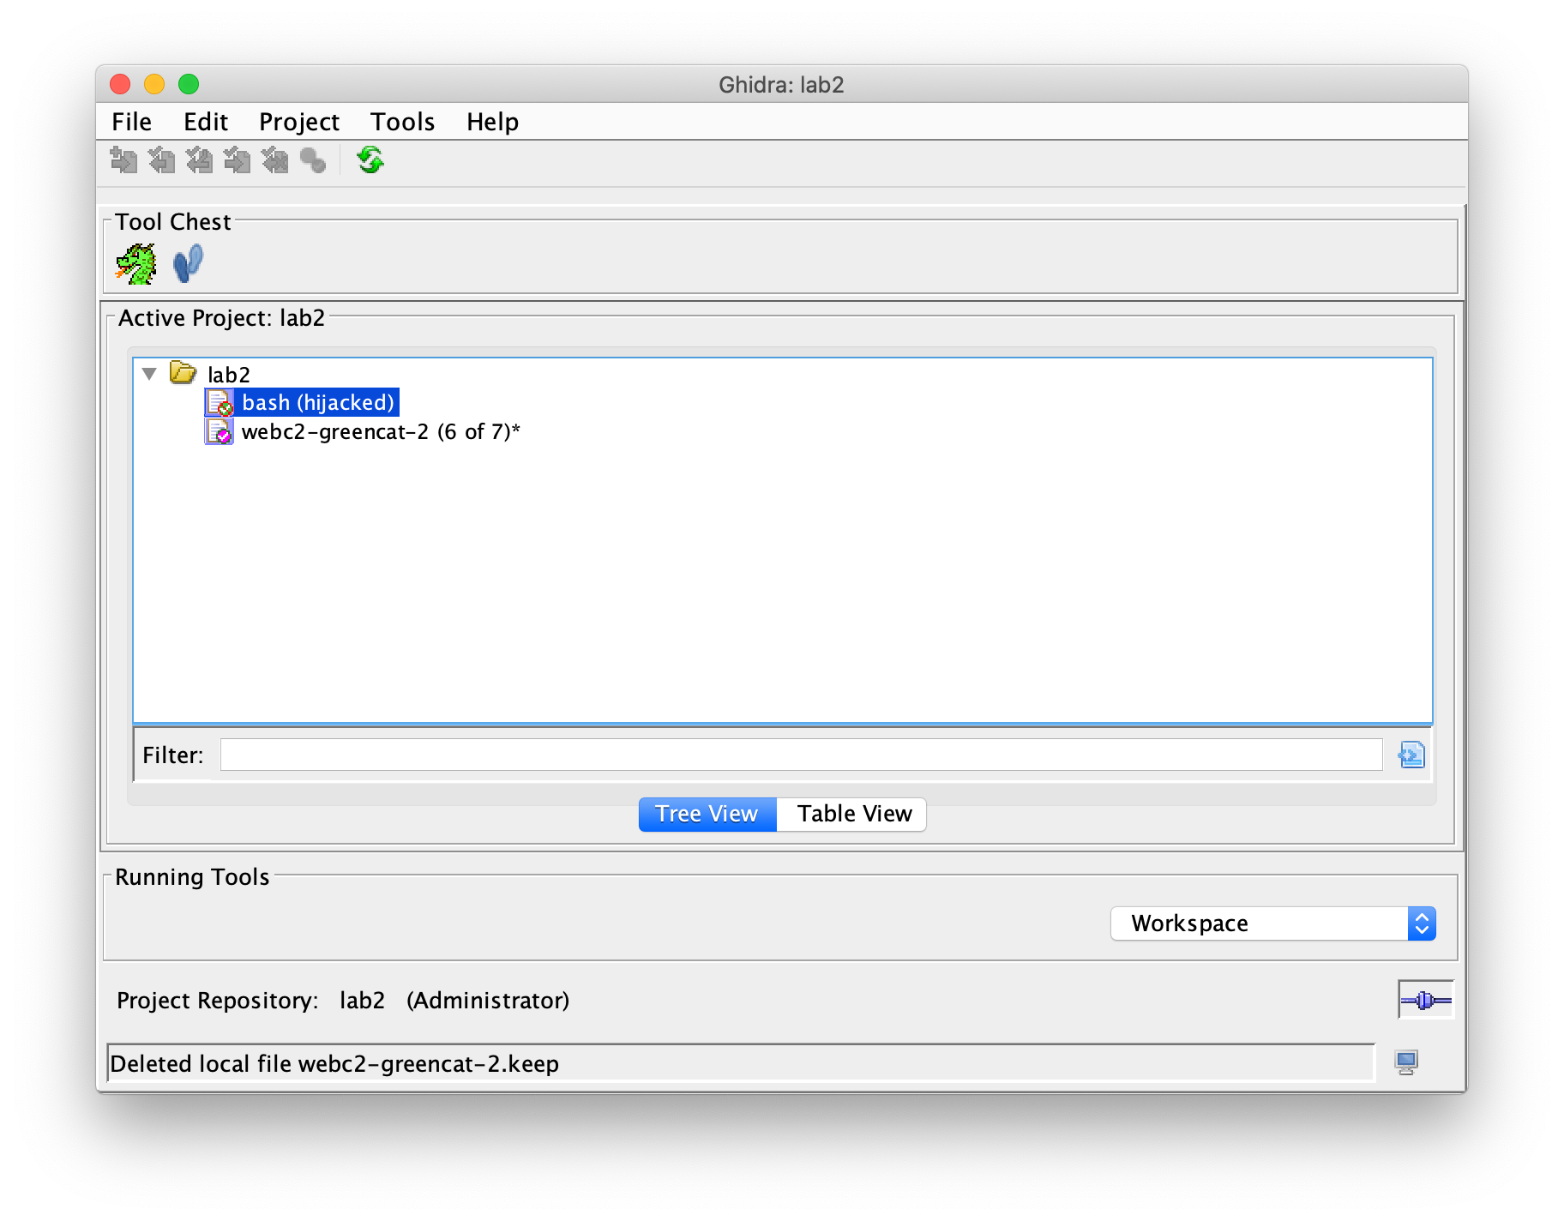The image size is (1564, 1221).
Task: Open the Edit menu
Action: click(x=206, y=122)
